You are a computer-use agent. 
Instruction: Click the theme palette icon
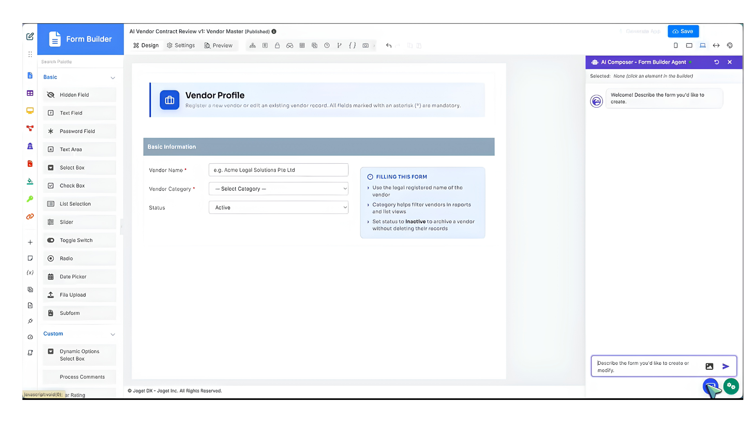tap(730, 45)
